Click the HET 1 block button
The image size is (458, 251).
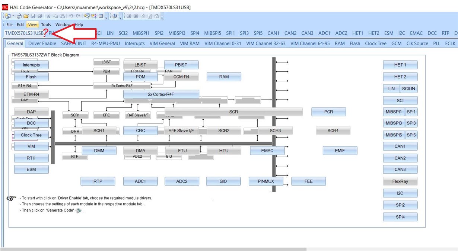[400, 65]
